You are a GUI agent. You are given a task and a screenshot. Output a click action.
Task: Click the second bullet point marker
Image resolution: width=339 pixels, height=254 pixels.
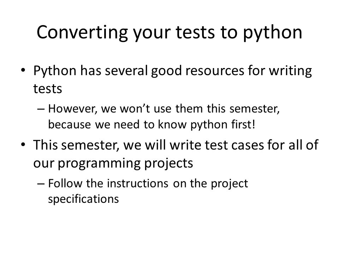(23, 144)
